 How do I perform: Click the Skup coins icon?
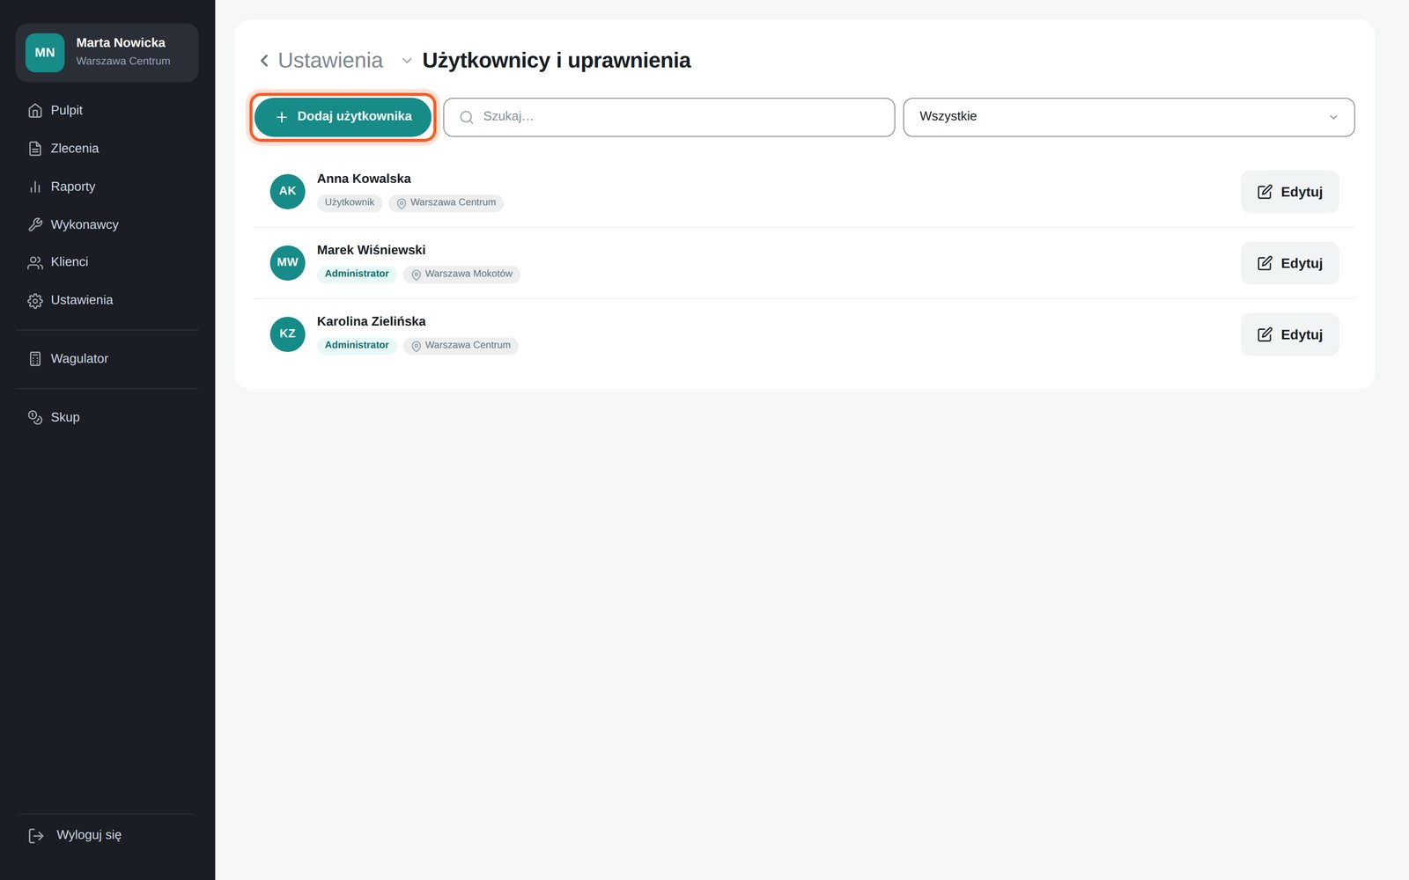[35, 417]
